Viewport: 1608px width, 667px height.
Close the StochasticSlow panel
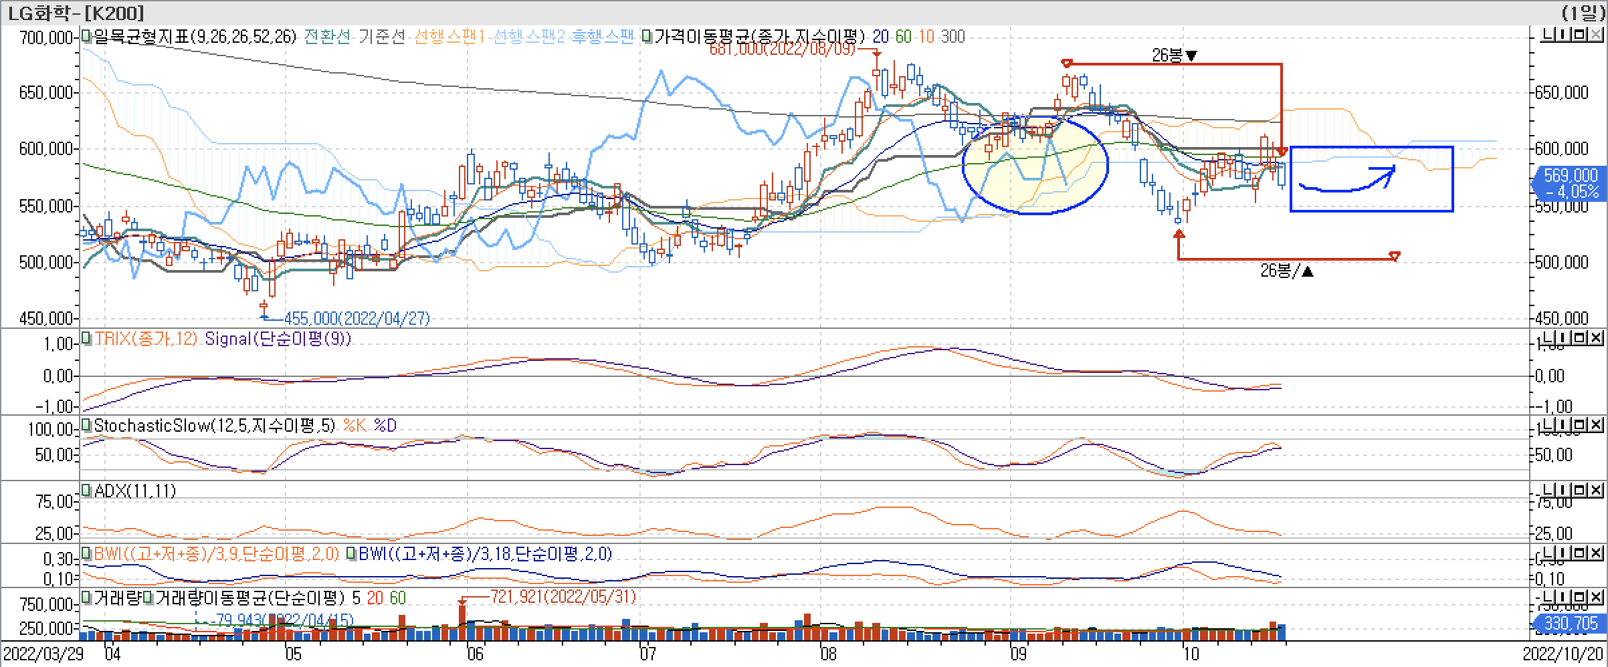1595,425
